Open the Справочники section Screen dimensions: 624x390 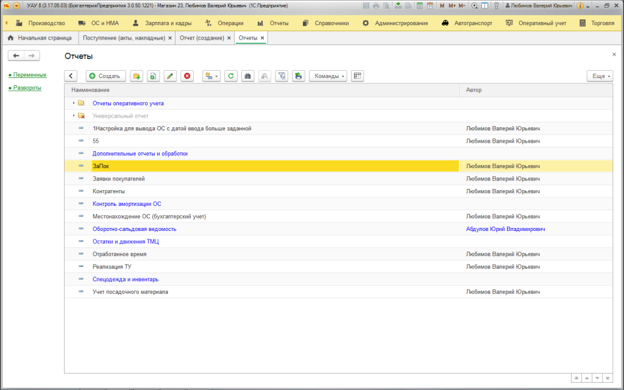coord(325,23)
